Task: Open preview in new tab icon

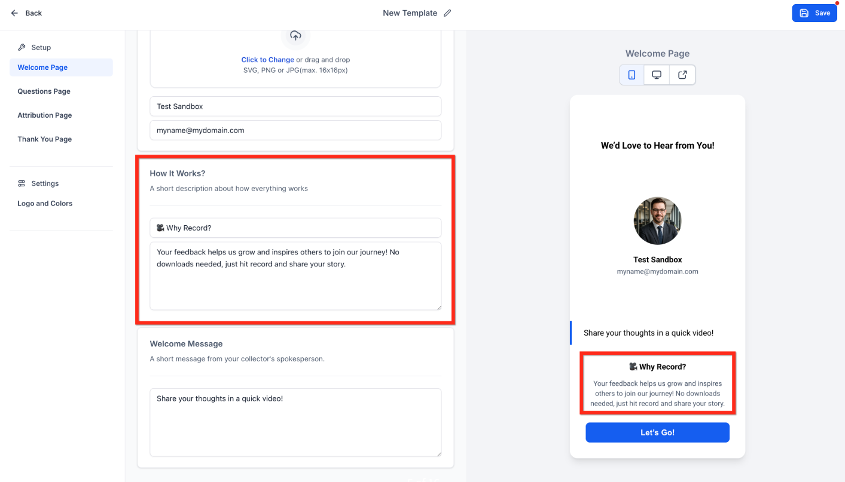Action: (682, 75)
